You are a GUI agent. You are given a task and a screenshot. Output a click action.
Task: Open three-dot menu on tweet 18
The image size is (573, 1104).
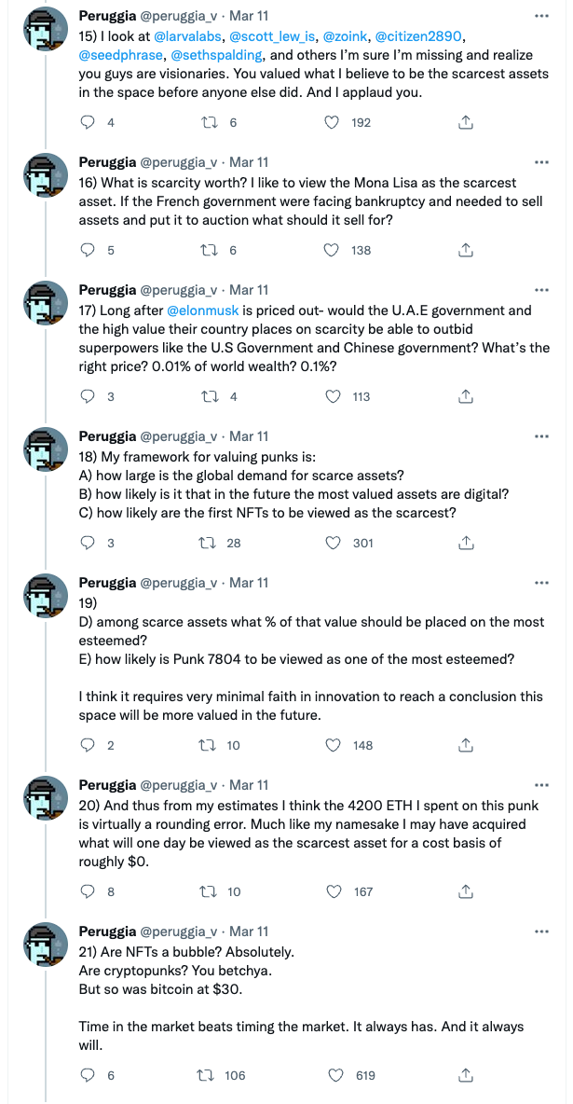click(540, 436)
